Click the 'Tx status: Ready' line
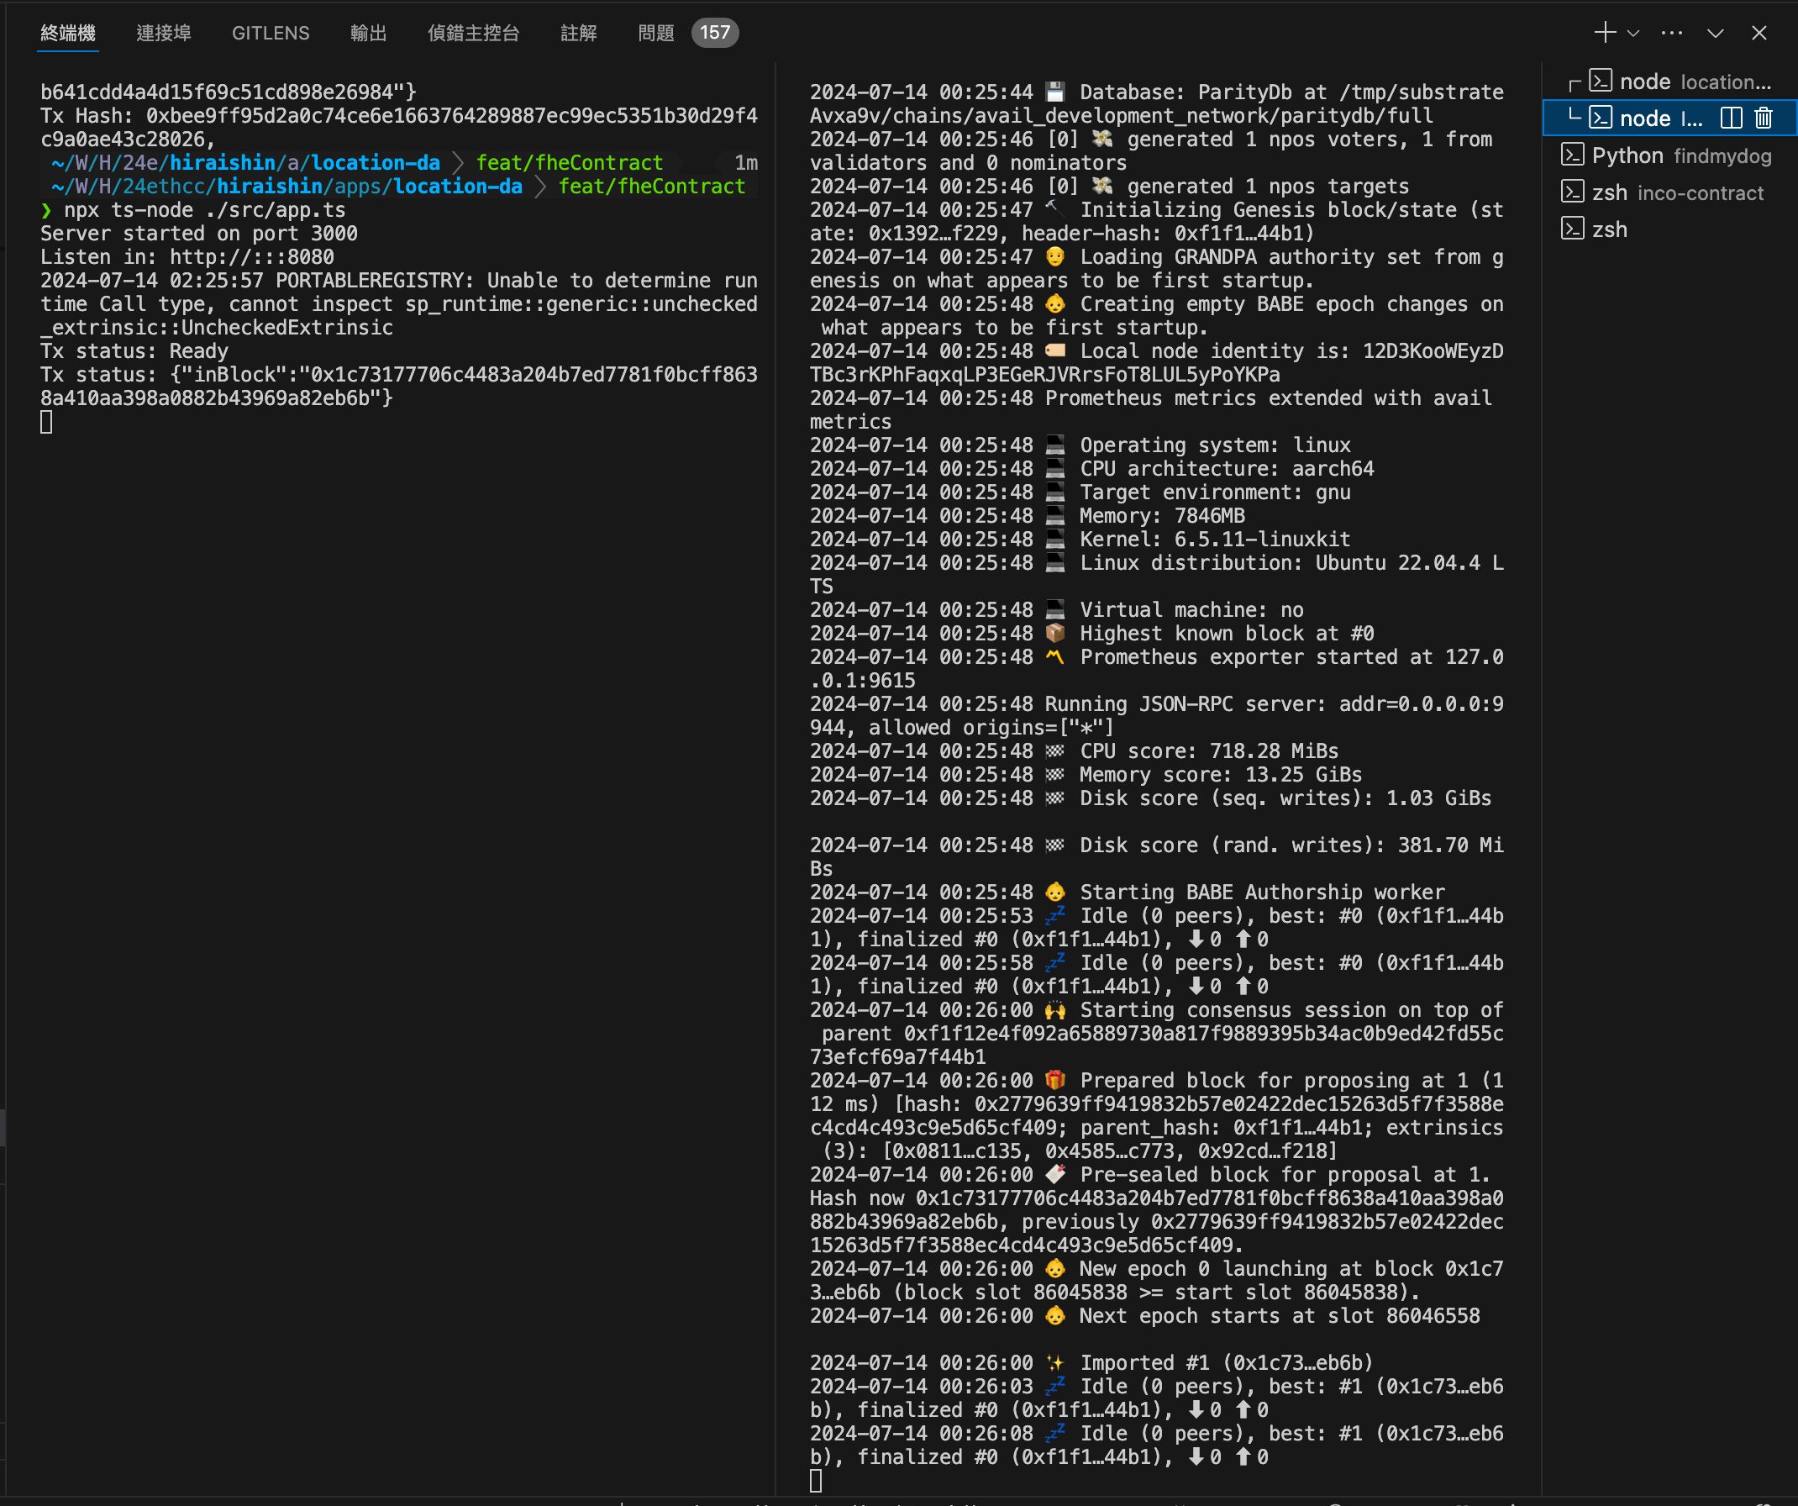The image size is (1798, 1506). [134, 351]
